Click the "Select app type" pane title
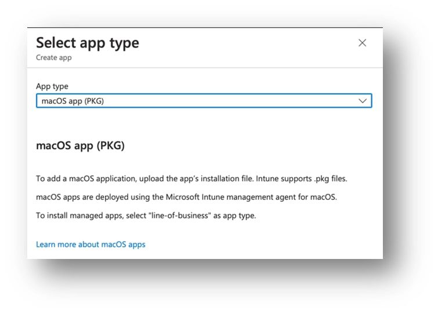The height and width of the screenshot is (314, 438). point(87,43)
